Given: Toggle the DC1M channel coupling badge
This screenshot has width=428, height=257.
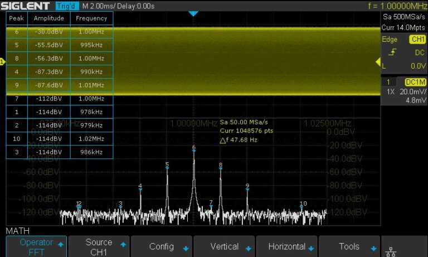Looking at the screenshot, I should [x=415, y=81].
